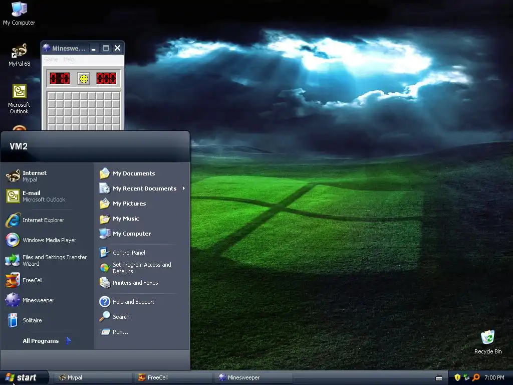
Task: Start FreeCell from the Start menu
Action: point(48,280)
